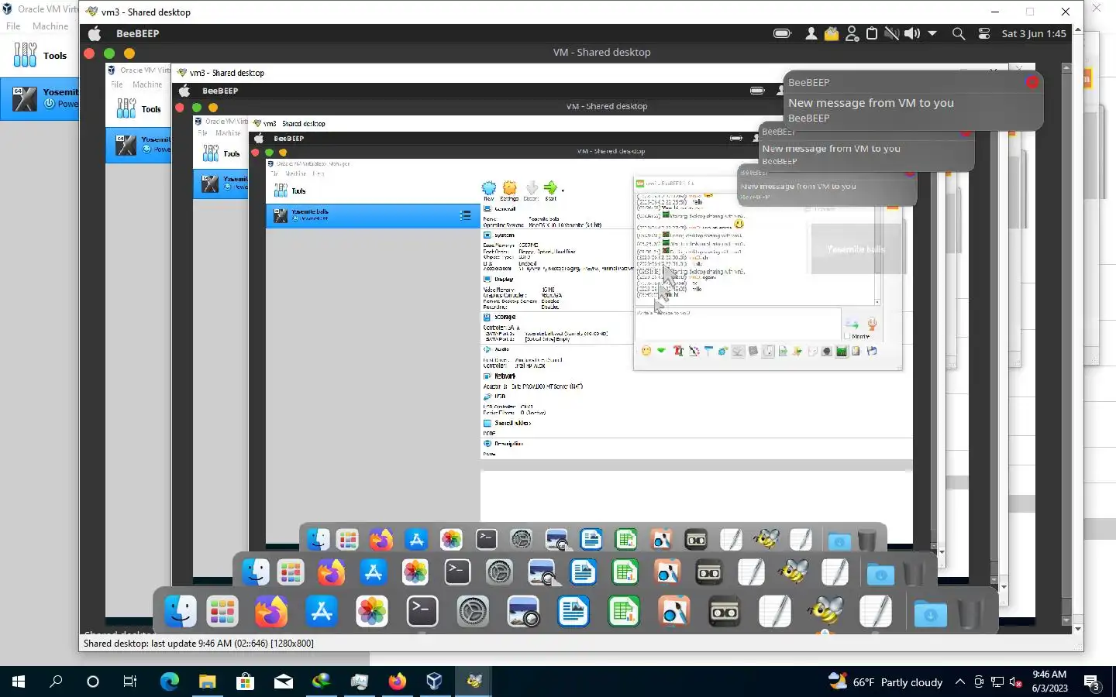The image size is (1116, 697).
Task: Click the Shared desktop last update status text
Action: [198, 643]
